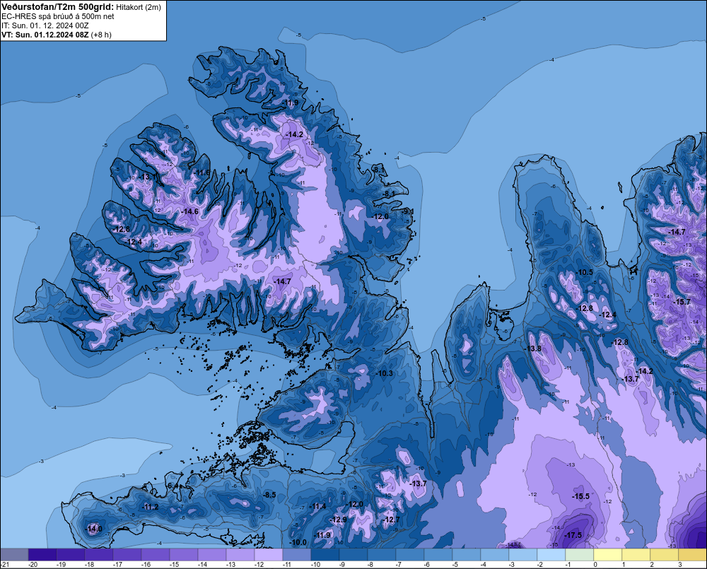Click the -15.7 temperature reading
The image size is (707, 569).
coord(682,302)
